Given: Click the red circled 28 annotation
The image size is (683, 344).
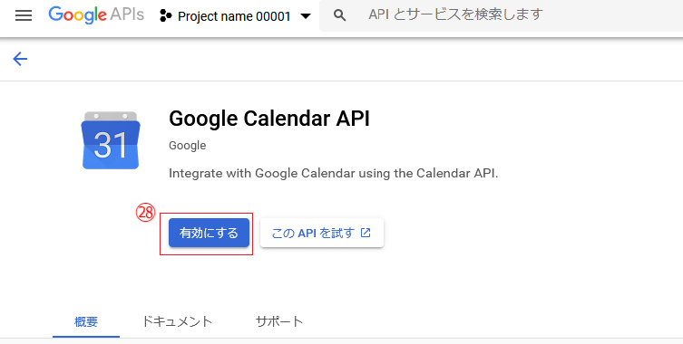Looking at the screenshot, I should point(145,212).
